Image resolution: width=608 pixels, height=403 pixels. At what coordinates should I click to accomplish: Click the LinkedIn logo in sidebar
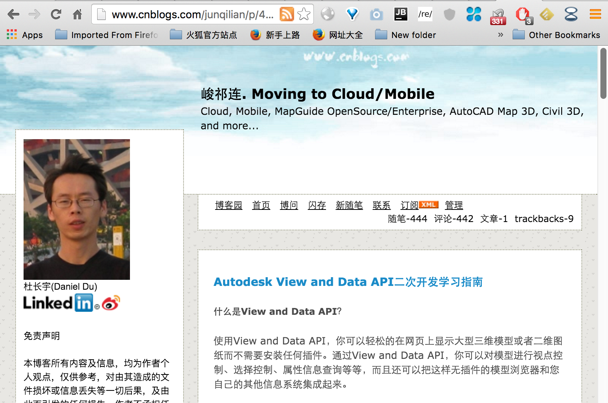point(58,303)
